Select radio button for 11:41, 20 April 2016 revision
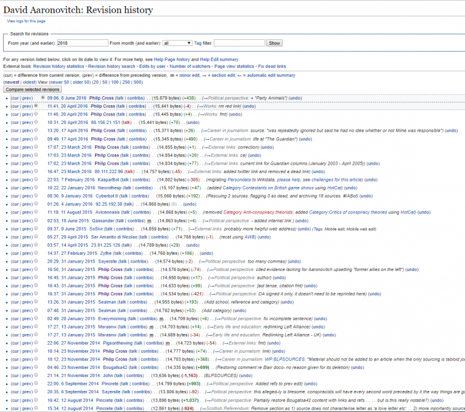Image resolution: width=465 pixels, height=412 pixels. [36, 106]
